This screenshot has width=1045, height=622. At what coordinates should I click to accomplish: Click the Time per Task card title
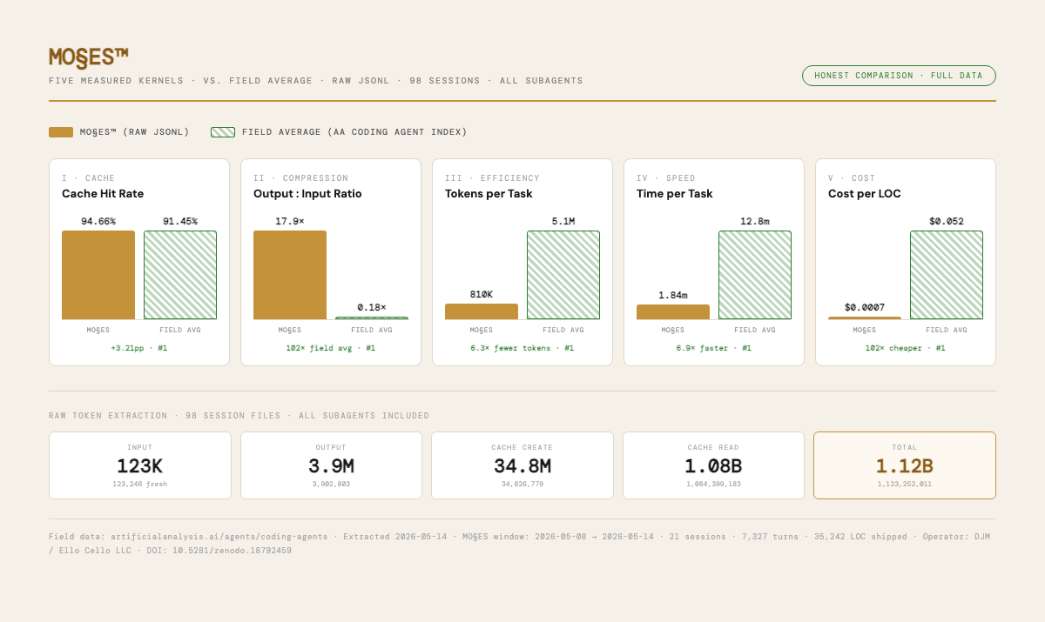[x=675, y=194]
